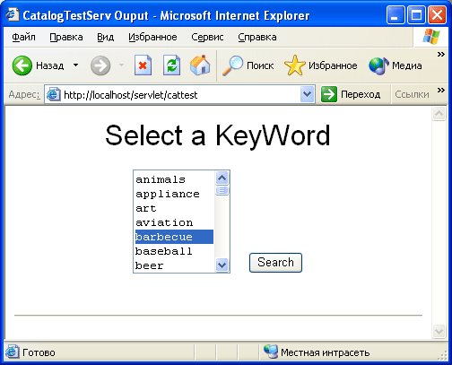Click the Search button
The height and width of the screenshot is (365, 452).
275,263
